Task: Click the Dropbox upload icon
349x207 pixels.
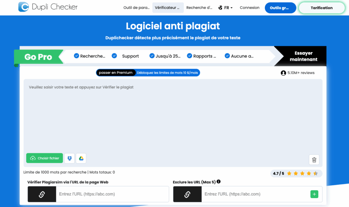Action: (70, 158)
